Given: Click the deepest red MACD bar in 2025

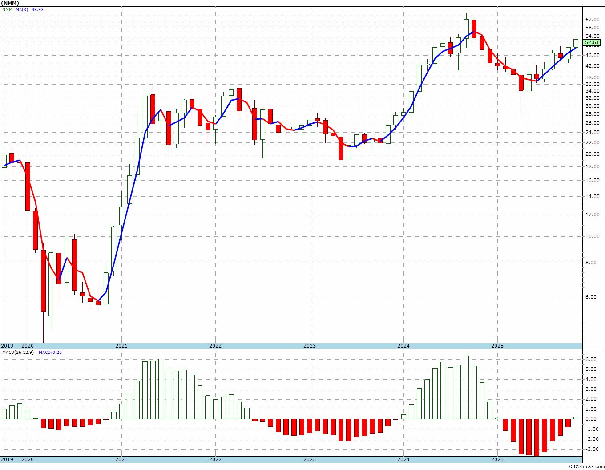Looking at the screenshot, I should pyautogui.click(x=536, y=438).
